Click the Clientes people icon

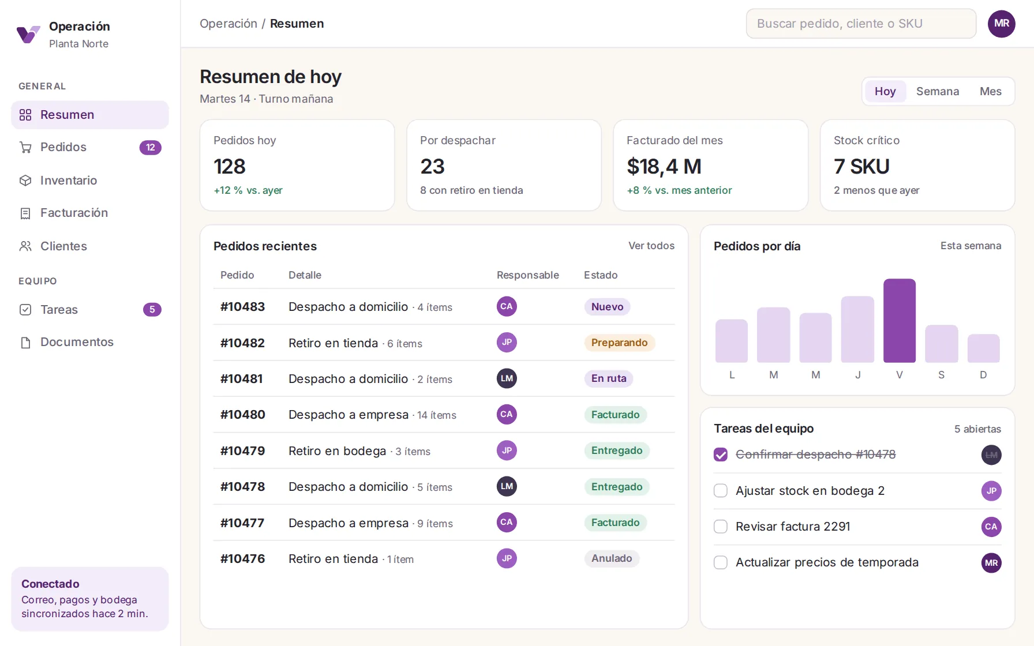25,246
